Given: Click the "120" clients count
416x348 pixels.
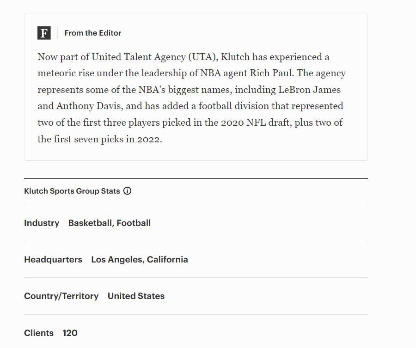Looking at the screenshot, I should pos(70,333).
